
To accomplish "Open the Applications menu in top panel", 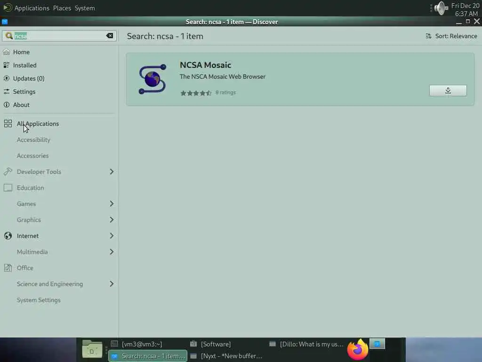I will 32,8.
